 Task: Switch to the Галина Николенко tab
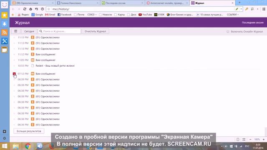coord(78,3)
